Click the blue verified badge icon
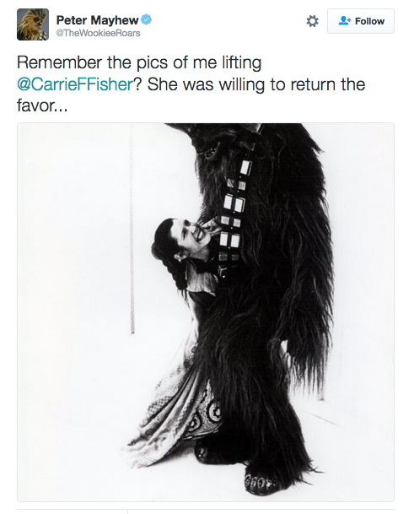The height and width of the screenshot is (514, 414). click(x=146, y=19)
